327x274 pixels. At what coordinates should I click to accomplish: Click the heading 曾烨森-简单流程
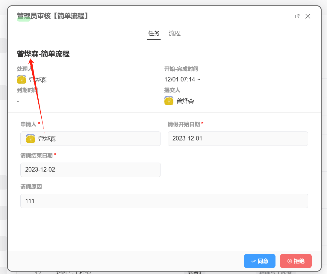(43, 54)
